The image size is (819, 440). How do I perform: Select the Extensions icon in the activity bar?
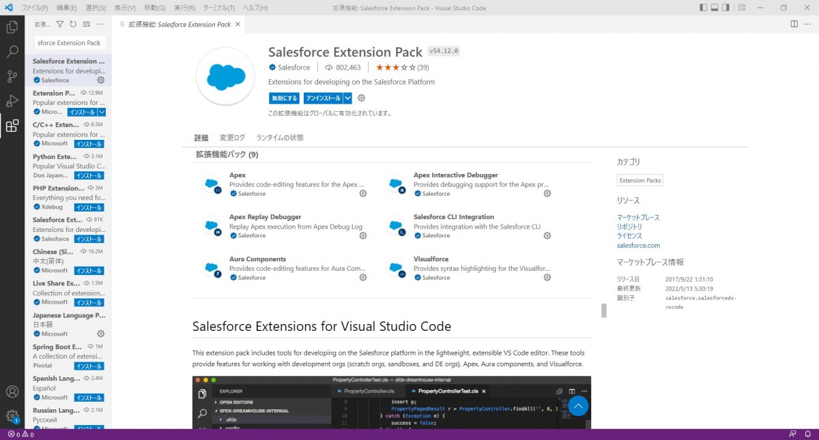pyautogui.click(x=12, y=126)
